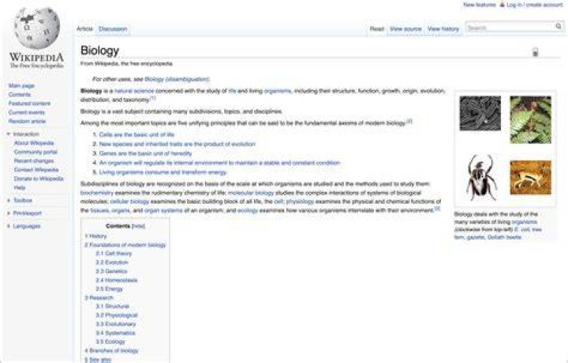
Task: Click the Wikipedia globe logo
Action: [x=37, y=28]
